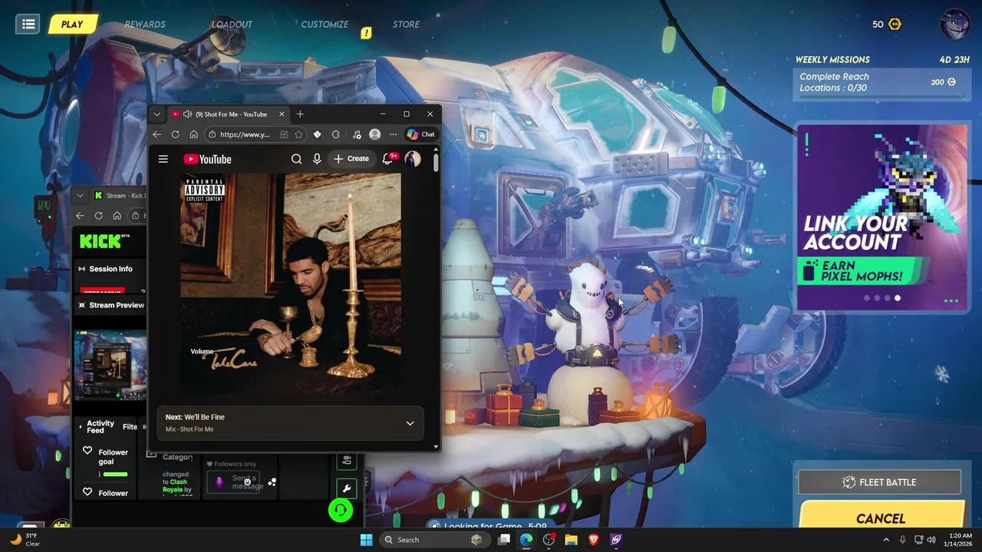Open the browser tab list dropdown
Viewport: 982px width, 552px height.
pos(157,114)
